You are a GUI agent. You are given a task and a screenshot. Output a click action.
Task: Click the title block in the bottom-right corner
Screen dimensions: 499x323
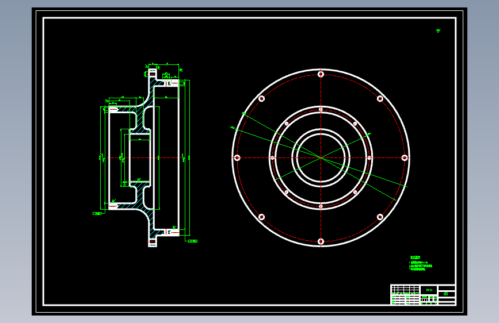[423, 294]
